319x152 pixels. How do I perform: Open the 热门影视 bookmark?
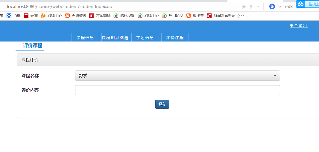(x=173, y=16)
